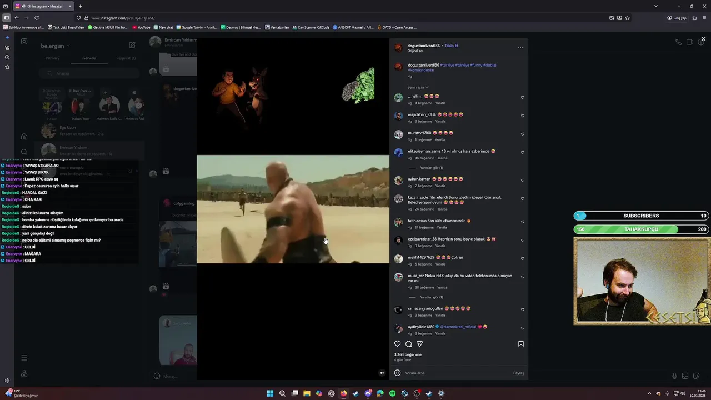Viewport: 711px width, 400px height.
Task: Open @davarokrasi_official mention link
Action: point(458,327)
